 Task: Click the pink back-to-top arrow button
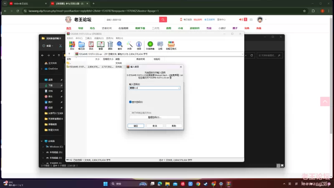[x=325, y=102]
